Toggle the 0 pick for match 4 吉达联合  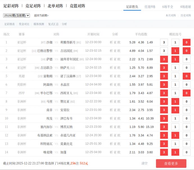186,68
